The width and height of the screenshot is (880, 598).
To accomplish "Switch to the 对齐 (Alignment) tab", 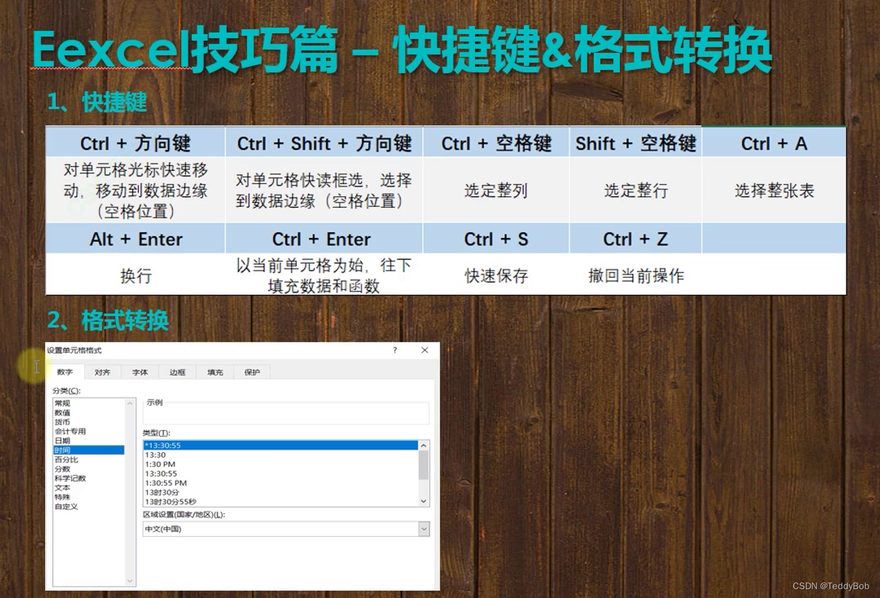I will point(102,372).
